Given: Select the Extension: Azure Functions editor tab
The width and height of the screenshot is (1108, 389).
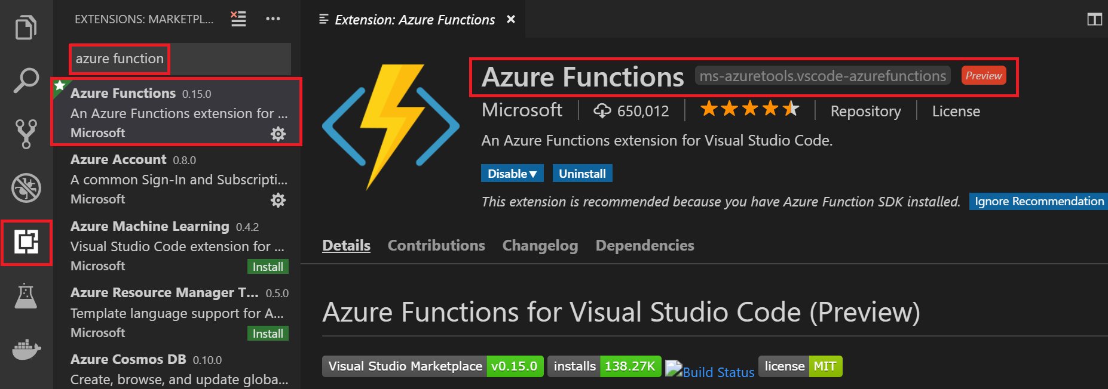Looking at the screenshot, I should point(414,20).
